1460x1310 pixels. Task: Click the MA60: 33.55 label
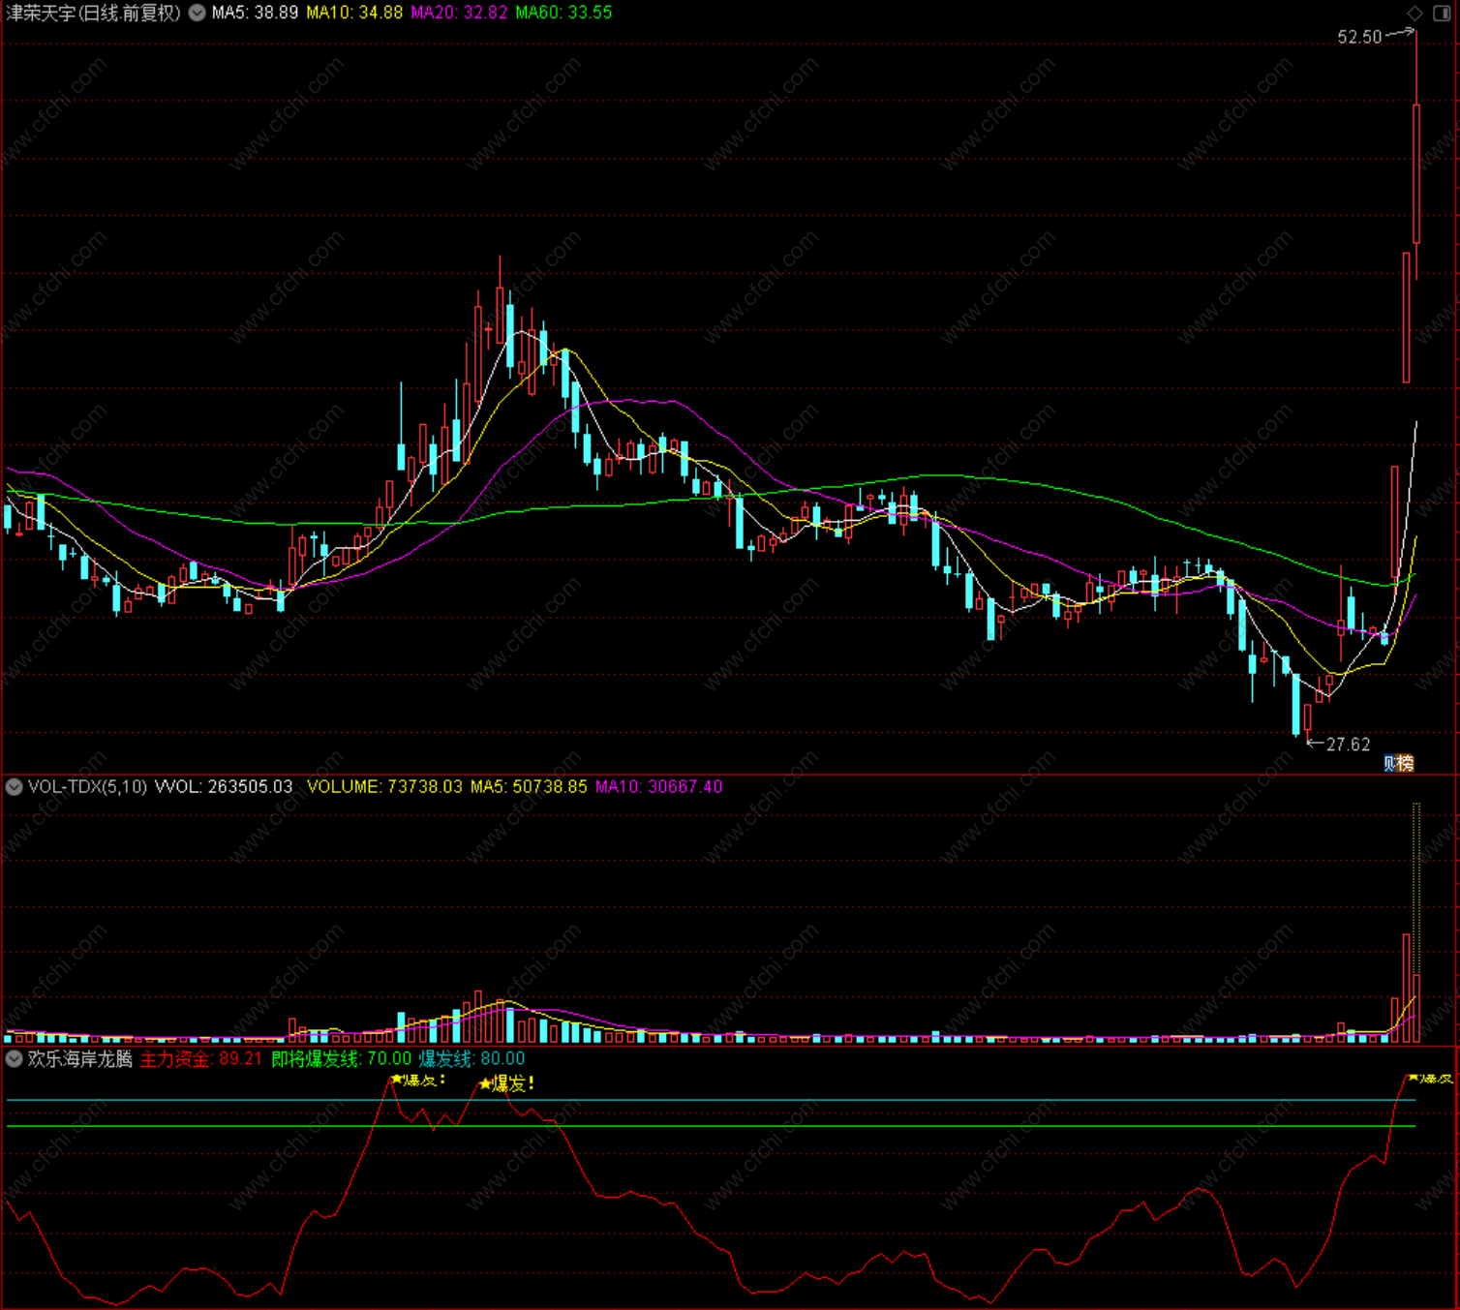click(x=563, y=13)
